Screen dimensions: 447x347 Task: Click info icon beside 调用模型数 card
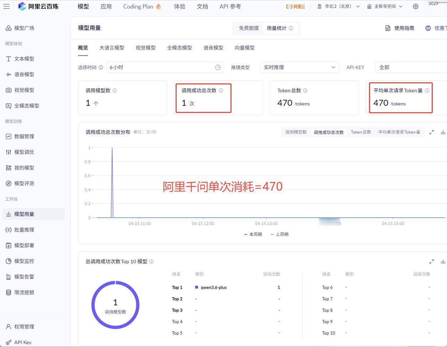115,90
